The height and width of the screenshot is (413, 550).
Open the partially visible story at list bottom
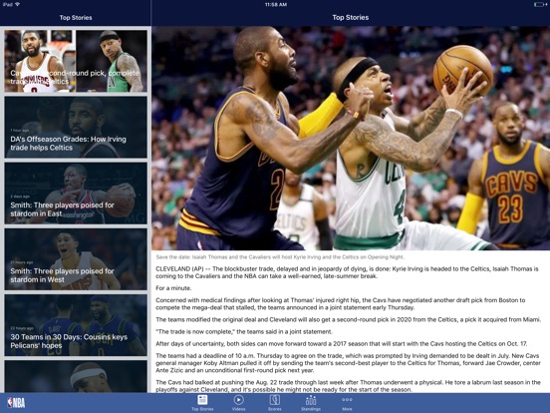[76, 376]
